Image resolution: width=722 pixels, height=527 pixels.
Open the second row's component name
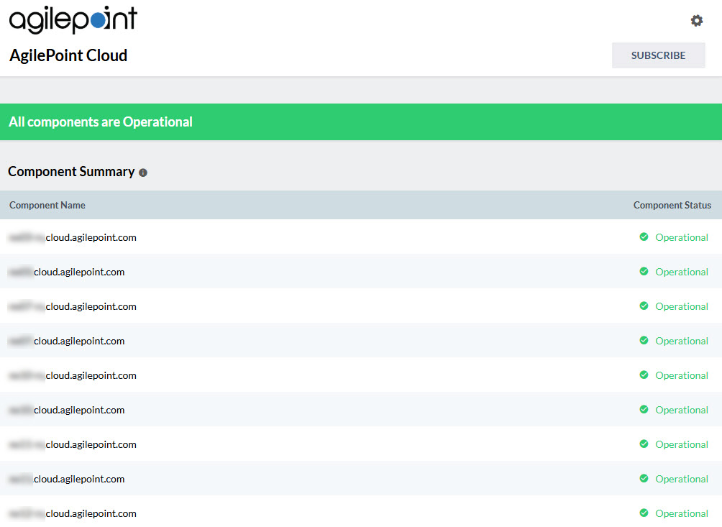(x=67, y=272)
